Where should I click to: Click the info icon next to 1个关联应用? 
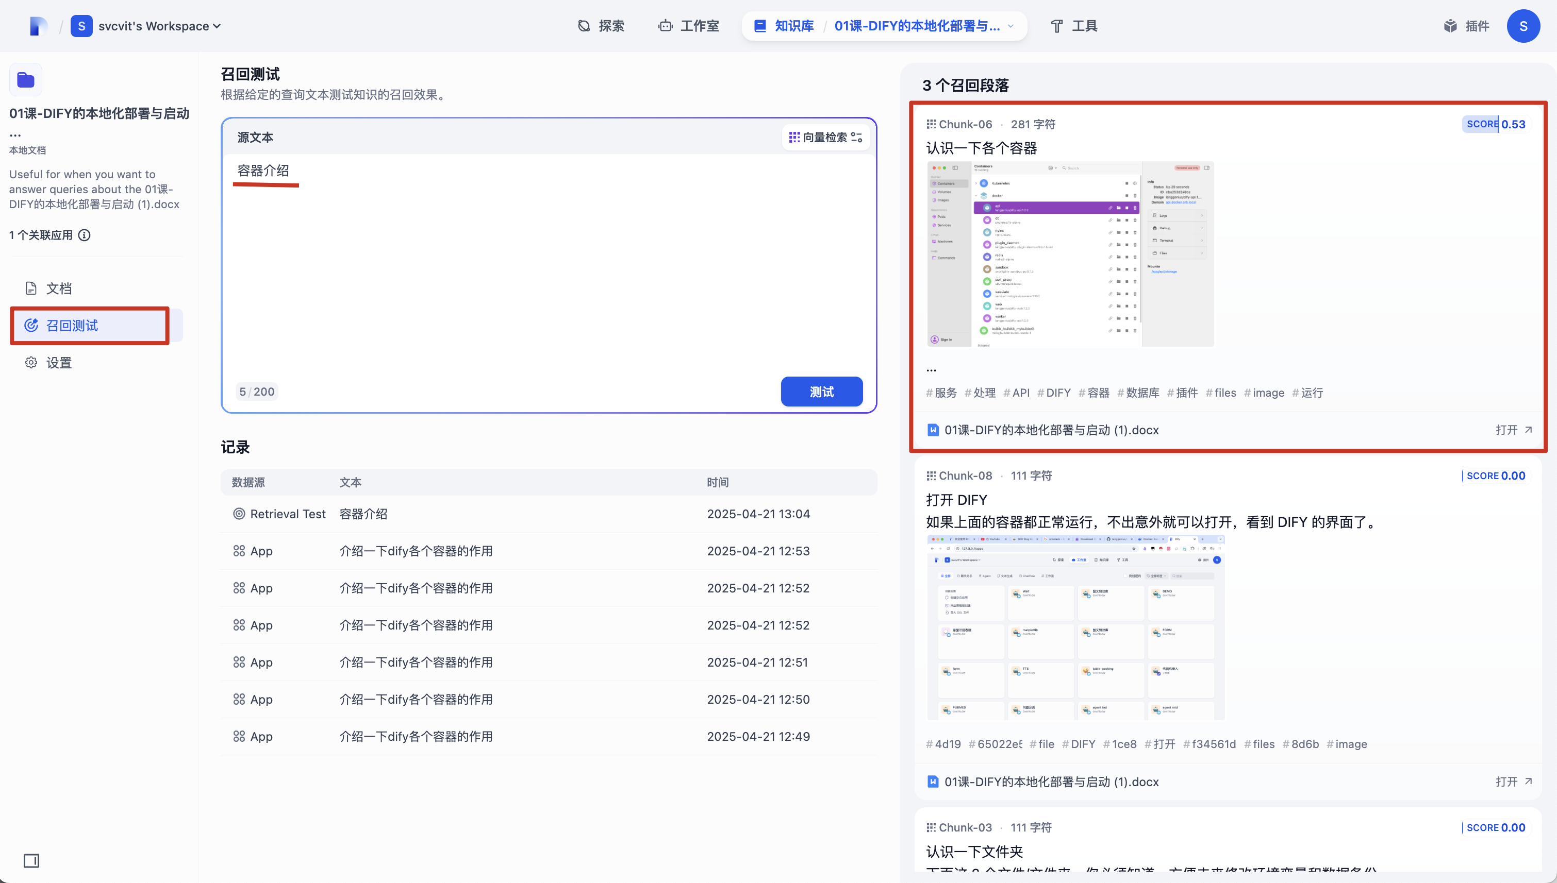click(85, 235)
